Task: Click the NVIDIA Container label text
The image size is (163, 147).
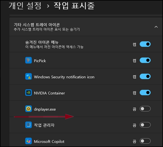Action: (49, 93)
